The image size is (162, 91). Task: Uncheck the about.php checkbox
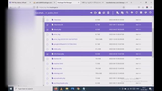[x=47, y=30]
